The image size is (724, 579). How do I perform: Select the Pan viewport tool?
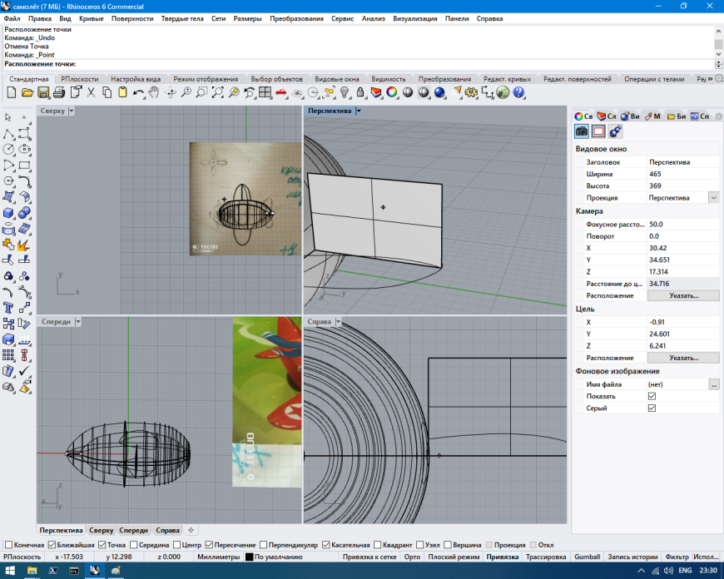click(x=152, y=94)
